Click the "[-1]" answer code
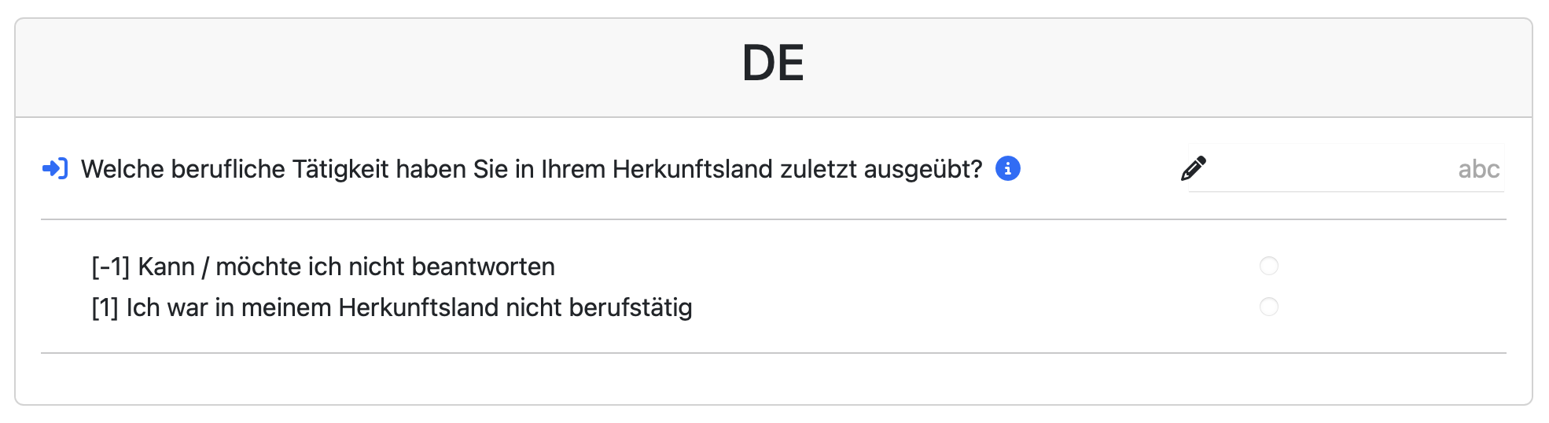Screen dimensions: 1549x423 pyautogui.click(x=110, y=267)
